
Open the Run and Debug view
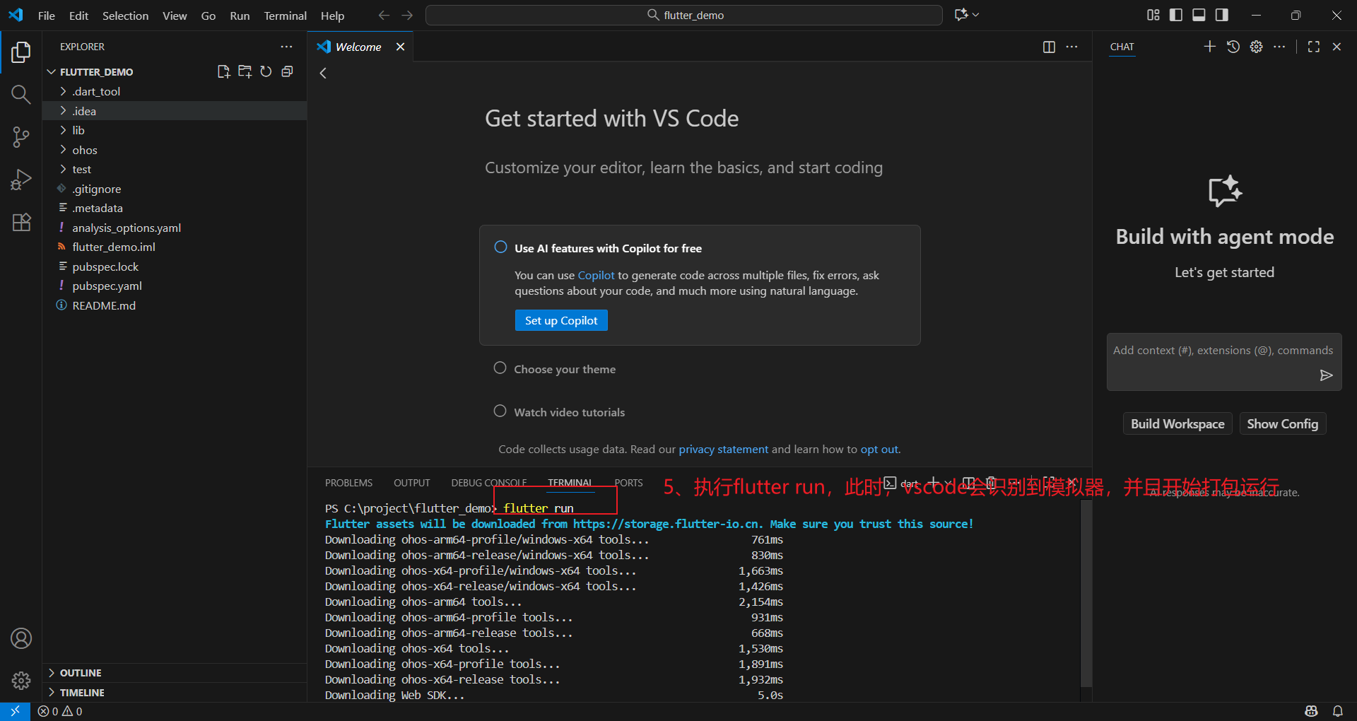tap(21, 180)
